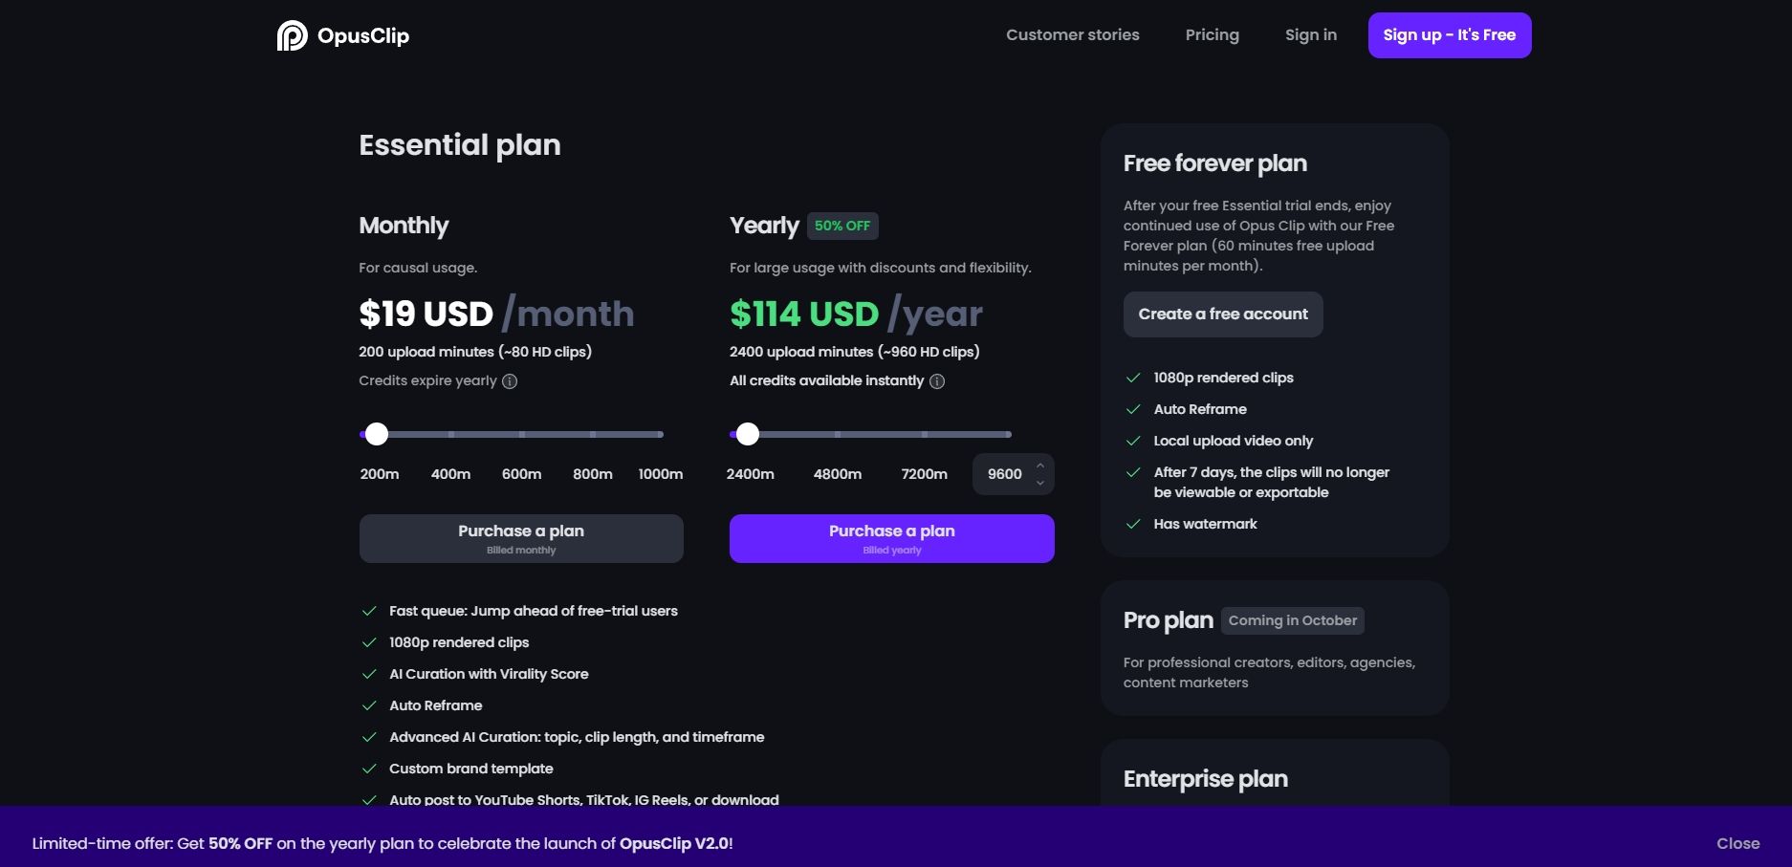Purchase the monthly billed plan

[521, 538]
